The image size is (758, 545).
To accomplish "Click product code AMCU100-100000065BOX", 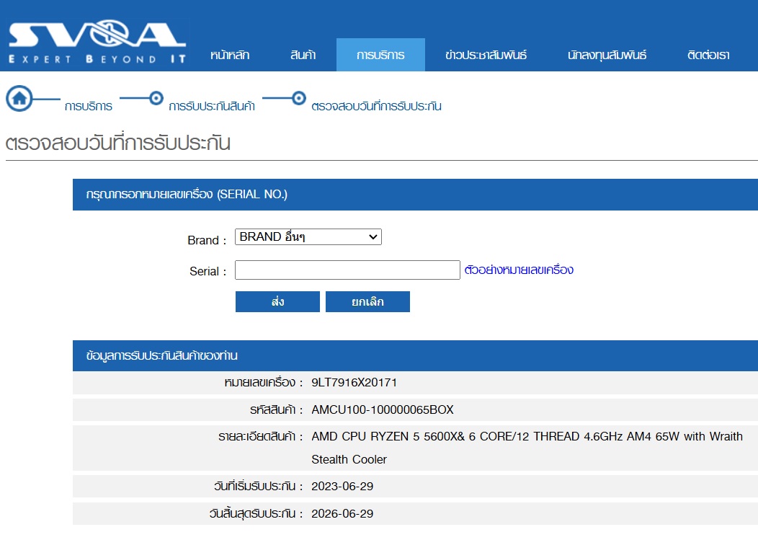I will (x=383, y=410).
